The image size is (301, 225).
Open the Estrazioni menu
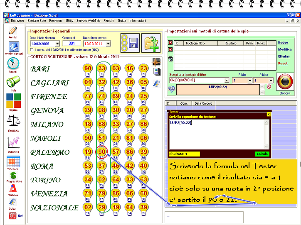click(17, 21)
